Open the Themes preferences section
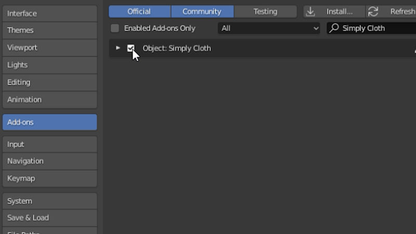Image resolution: width=416 pixels, height=234 pixels. pyautogui.click(x=49, y=30)
